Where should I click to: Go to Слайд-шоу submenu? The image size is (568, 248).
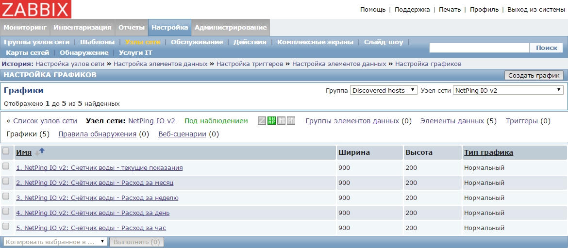(x=384, y=42)
